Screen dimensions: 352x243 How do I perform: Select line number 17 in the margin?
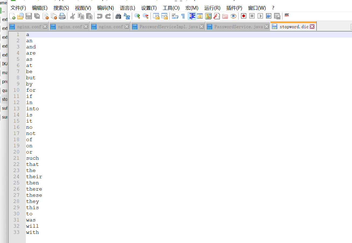(16, 133)
